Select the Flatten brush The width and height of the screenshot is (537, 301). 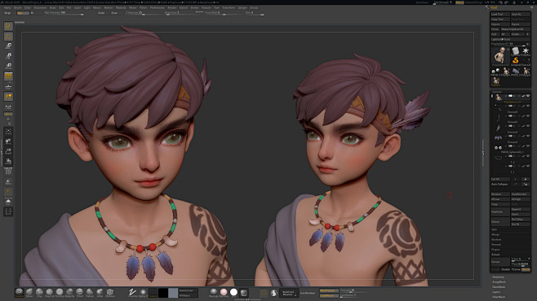click(90, 292)
